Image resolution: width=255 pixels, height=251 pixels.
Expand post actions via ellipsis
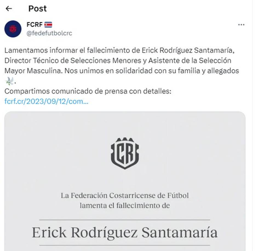(x=241, y=24)
